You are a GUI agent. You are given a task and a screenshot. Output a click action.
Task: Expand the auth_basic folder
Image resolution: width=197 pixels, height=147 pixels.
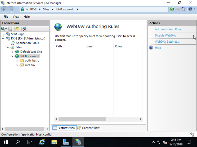(x=17, y=61)
